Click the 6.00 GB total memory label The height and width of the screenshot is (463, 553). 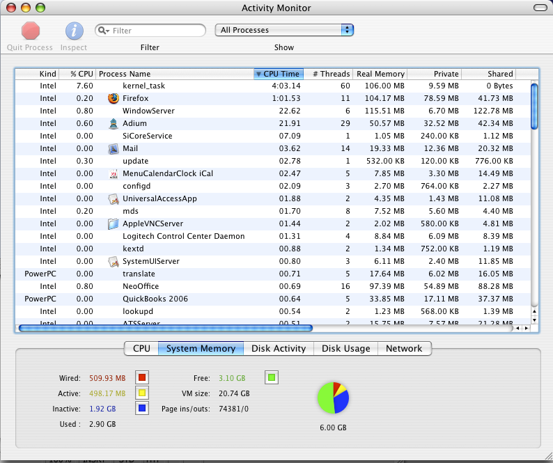333,427
